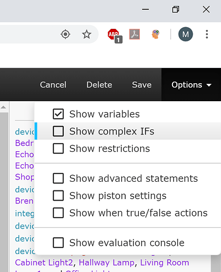Check Show piston settings
This screenshot has width=221, height=272.
[x=58, y=195]
